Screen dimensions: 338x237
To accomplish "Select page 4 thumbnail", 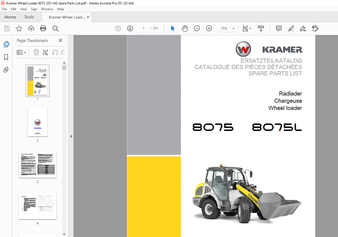I will (x=38, y=206).
